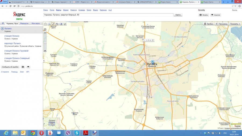This screenshot has height=136, width=242.
Task: Click the blue Луганск map pin
Action: pos(152,62)
